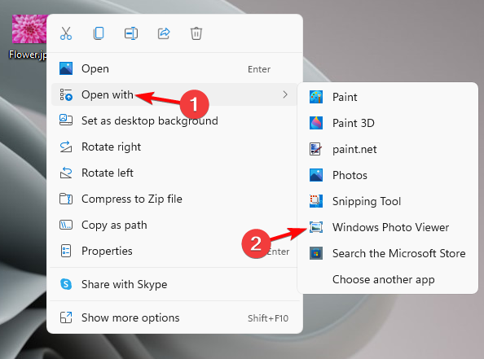Click the Windows Photo Viewer icon
This screenshot has height=359, width=484.
316,227
